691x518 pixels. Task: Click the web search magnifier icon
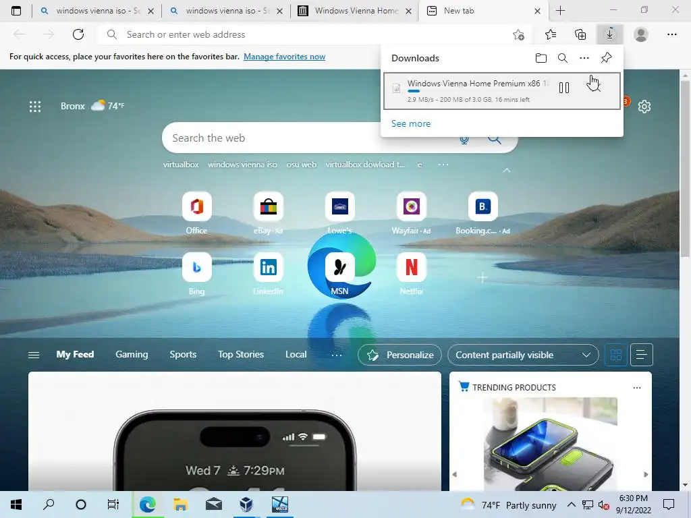click(495, 140)
